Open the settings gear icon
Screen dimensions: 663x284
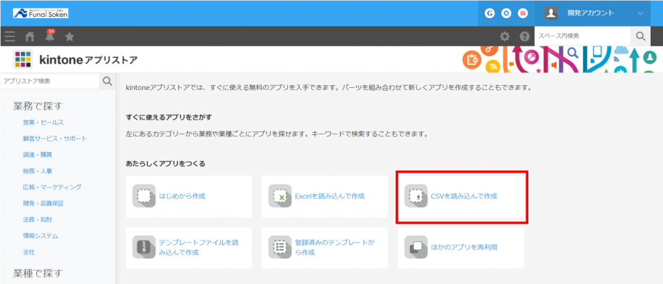coord(505,36)
